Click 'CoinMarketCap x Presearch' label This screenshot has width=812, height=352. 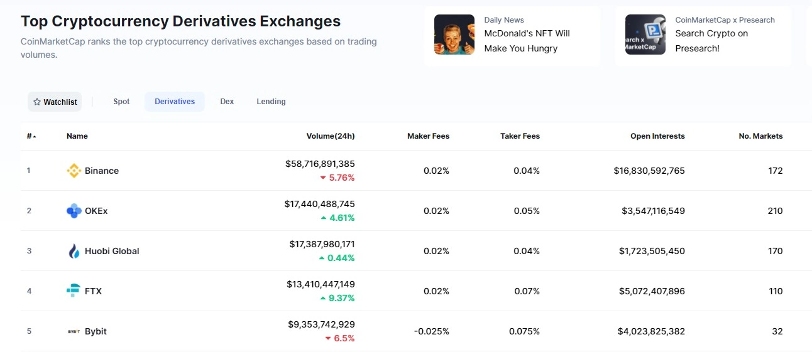coord(725,20)
